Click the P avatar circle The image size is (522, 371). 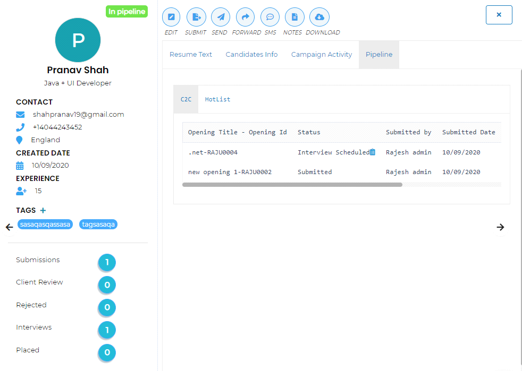pyautogui.click(x=78, y=40)
